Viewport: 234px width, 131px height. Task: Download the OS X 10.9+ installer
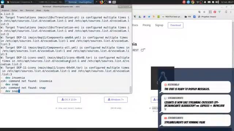click(x=69, y=100)
